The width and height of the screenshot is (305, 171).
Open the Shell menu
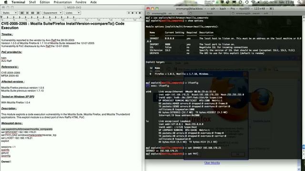[32, 2]
